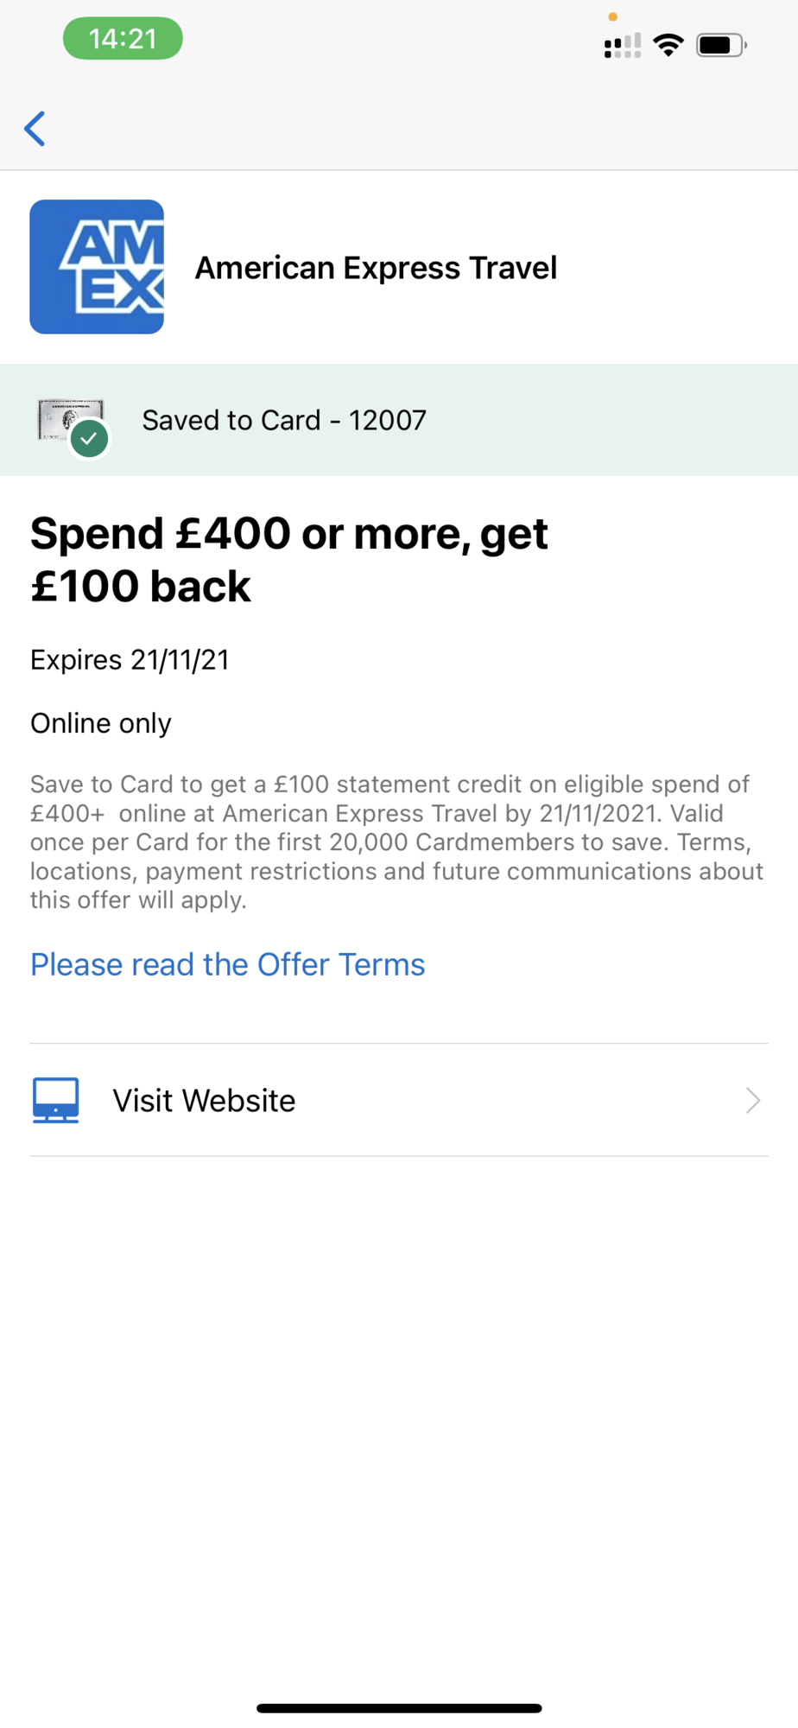The width and height of the screenshot is (798, 1728).
Task: Tap the saved card thumbnail image
Action: pos(67,418)
